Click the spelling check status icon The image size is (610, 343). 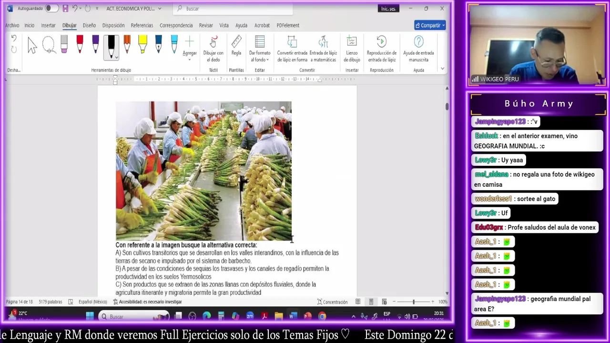tap(71, 302)
